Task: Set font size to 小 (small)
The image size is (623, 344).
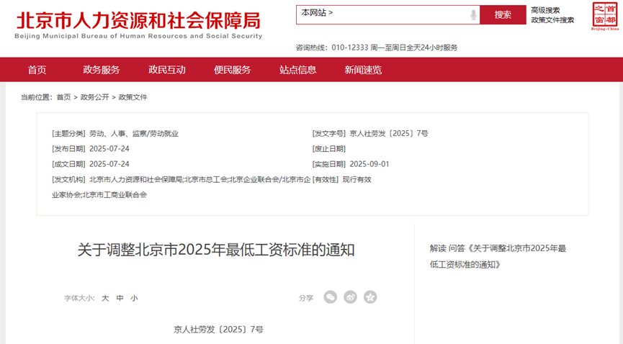Action: (134, 298)
